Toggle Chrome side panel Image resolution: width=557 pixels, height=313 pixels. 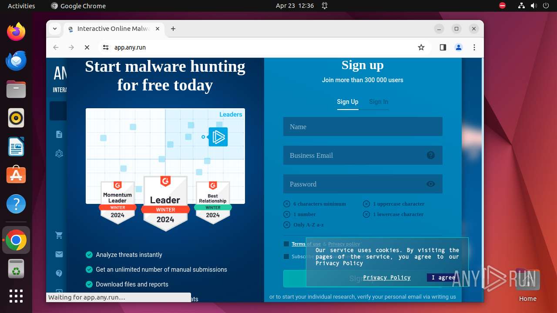[443, 47]
